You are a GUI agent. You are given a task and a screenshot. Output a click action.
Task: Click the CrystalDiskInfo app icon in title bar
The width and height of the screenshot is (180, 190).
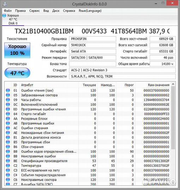[5, 4]
